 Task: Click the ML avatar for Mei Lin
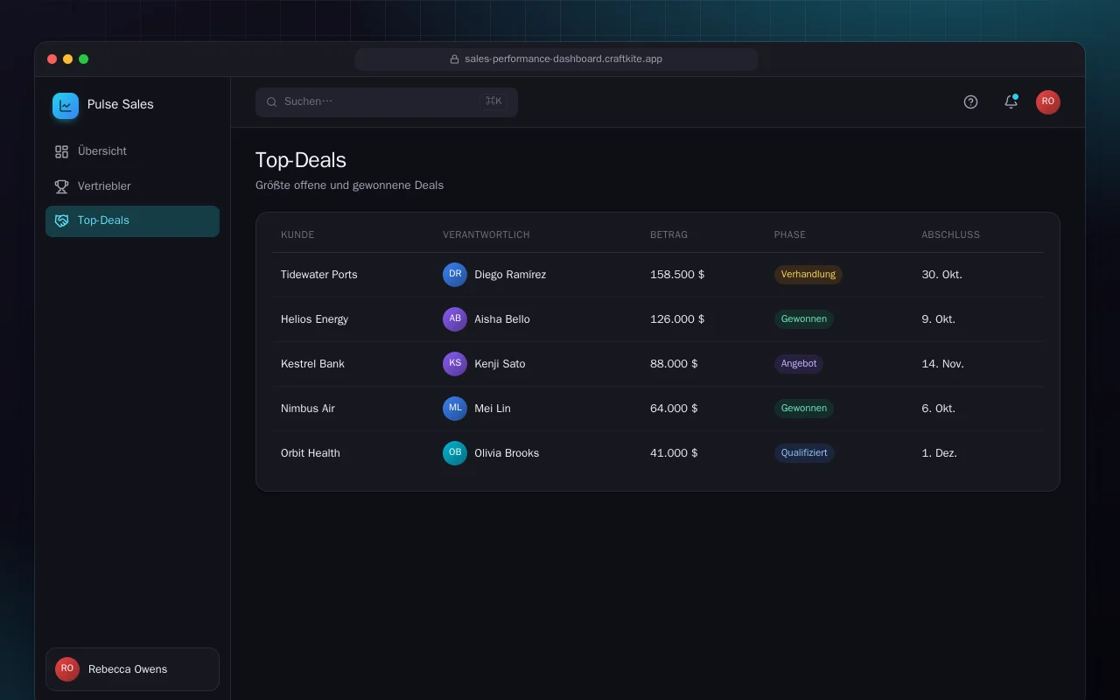[x=455, y=409]
